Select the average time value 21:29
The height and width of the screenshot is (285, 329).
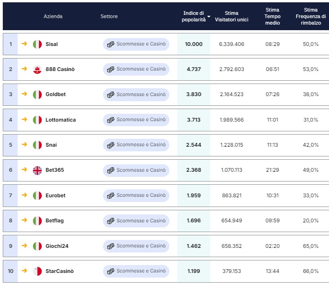click(x=272, y=170)
